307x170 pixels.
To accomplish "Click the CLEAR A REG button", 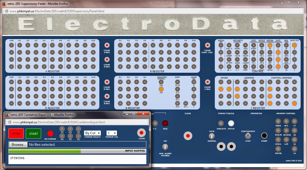I will coord(107,45).
